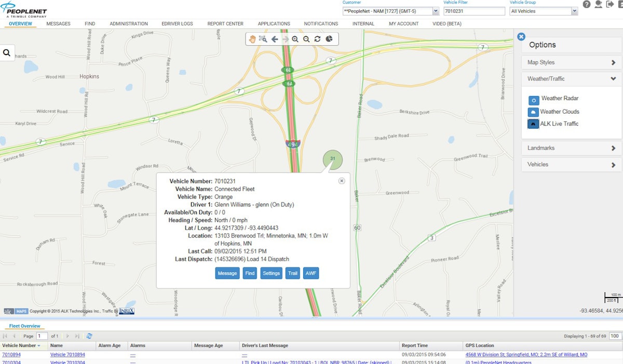Refresh the map view with the refresh icon
623x364 pixels.
pos(317,39)
